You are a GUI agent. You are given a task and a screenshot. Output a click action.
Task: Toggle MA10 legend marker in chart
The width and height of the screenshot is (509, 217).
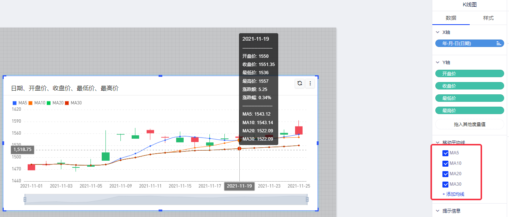[x=31, y=103]
